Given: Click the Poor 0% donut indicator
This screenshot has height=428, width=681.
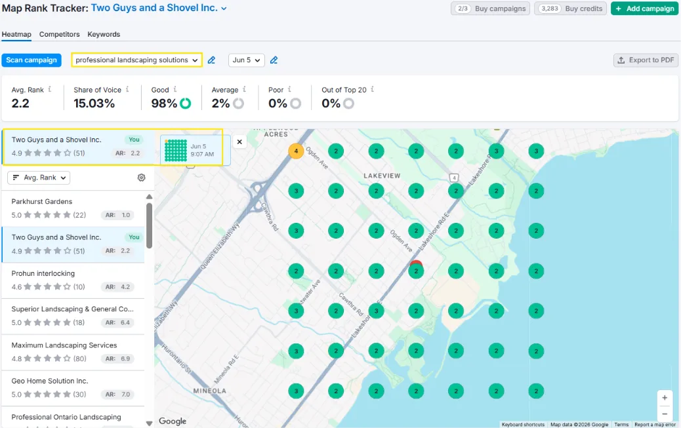Looking at the screenshot, I should point(295,104).
